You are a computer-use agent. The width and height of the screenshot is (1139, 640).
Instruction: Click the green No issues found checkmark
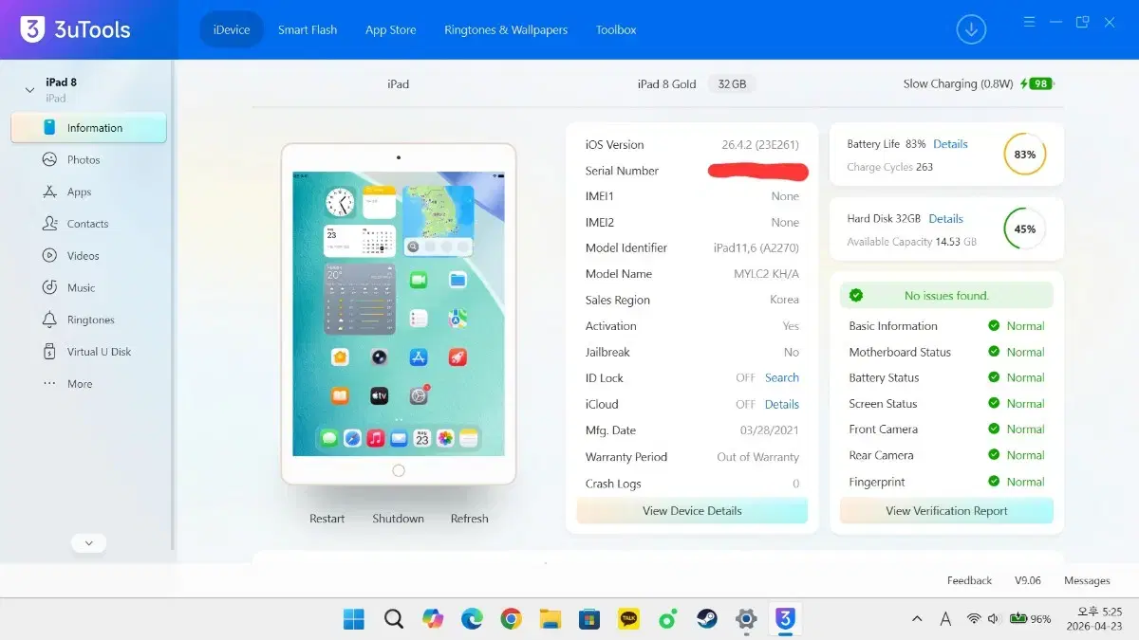pos(856,296)
